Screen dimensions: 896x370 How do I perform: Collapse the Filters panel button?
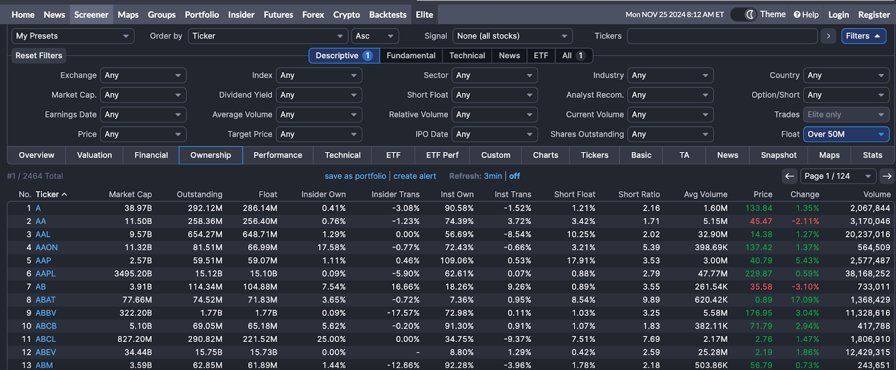[x=864, y=36]
